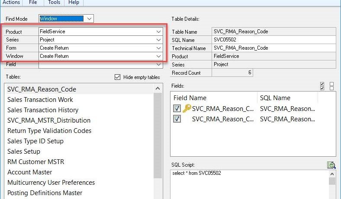Select Sales Transaction Work table
The width and height of the screenshot is (341, 199).
[x=40, y=100]
